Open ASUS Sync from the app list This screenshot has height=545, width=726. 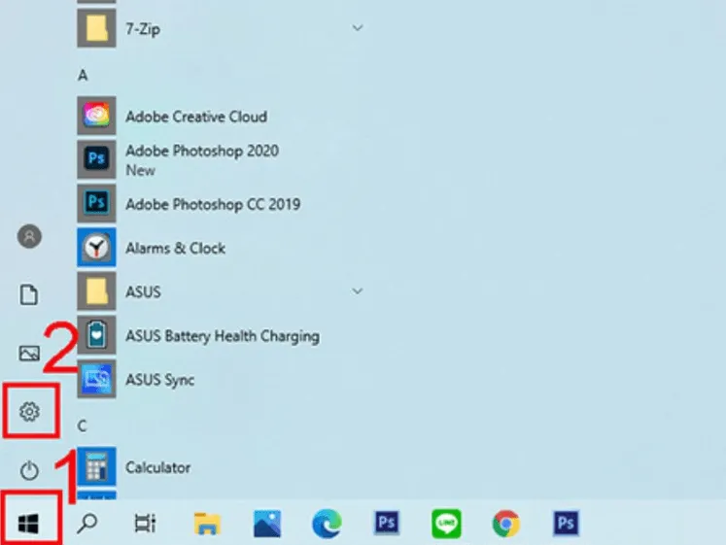pyautogui.click(x=159, y=380)
